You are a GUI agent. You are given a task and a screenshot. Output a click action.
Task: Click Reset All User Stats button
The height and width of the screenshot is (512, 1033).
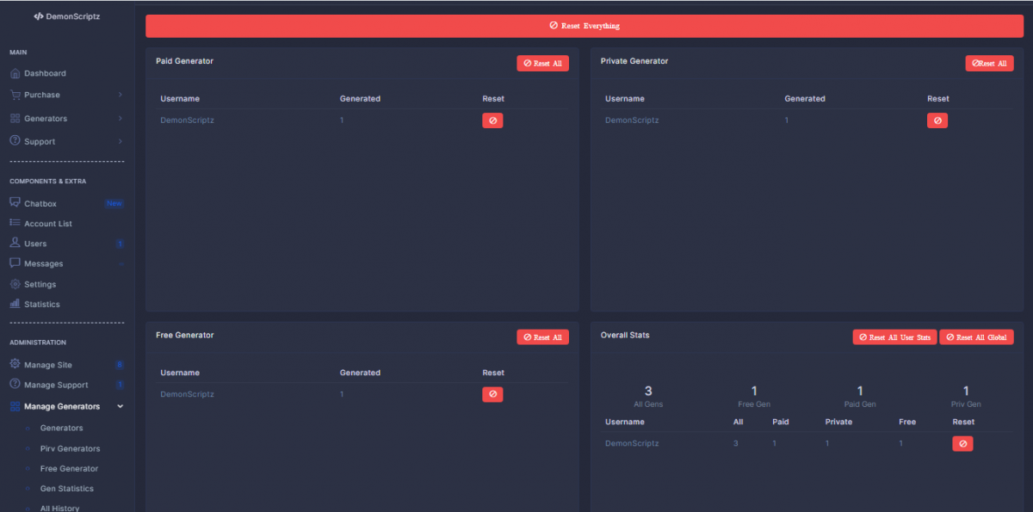click(x=894, y=337)
